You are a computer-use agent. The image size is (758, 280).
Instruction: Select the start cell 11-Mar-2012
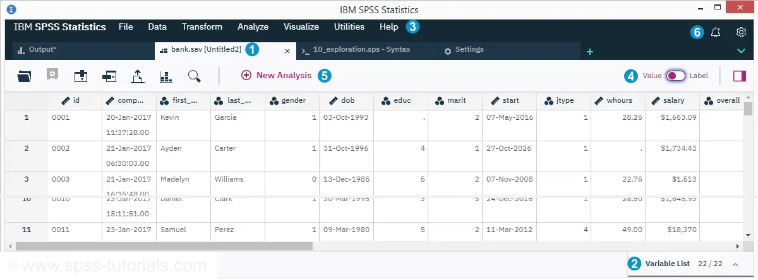coord(509,231)
